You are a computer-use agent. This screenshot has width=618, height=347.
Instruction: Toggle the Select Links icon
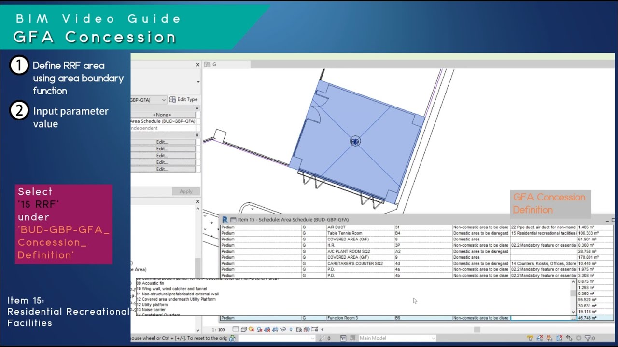click(x=530, y=338)
